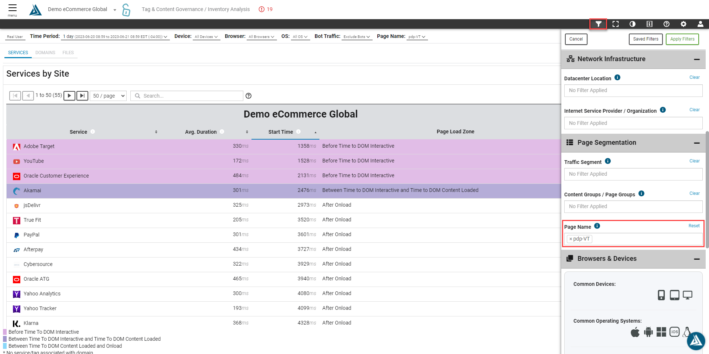Select the Android operating system icon

point(648,332)
